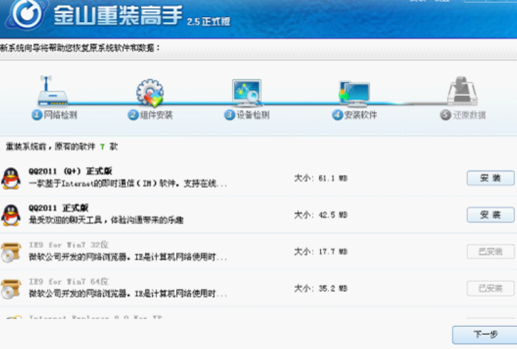Select the QQ2011 (Q+) 正式版 title
The height and width of the screenshot is (349, 517).
pos(70,171)
